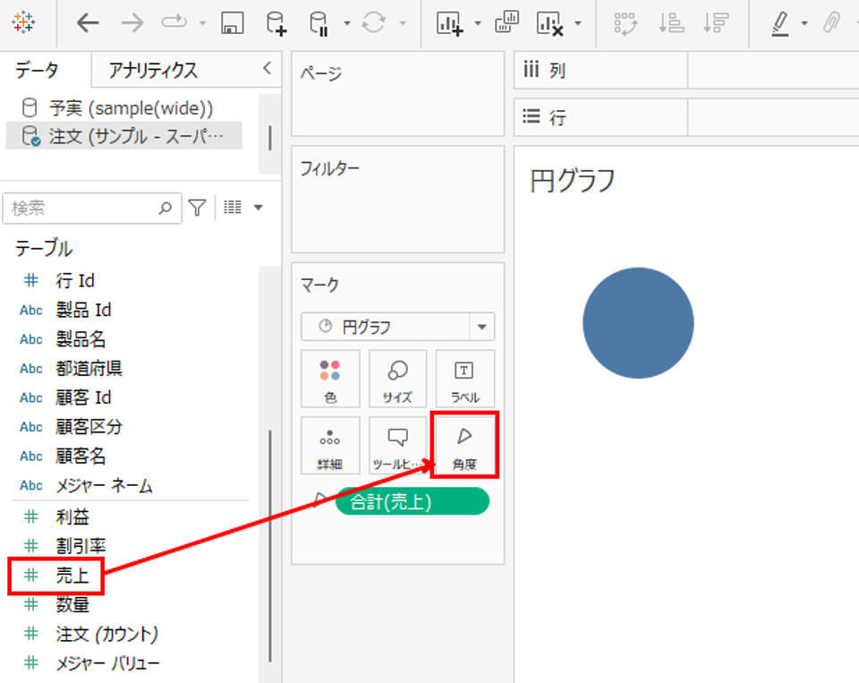Click the highlight pen icon
The height and width of the screenshot is (683, 859).
(780, 23)
